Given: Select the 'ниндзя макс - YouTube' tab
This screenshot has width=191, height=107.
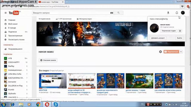Looking at the screenshot, I should click(51, 2).
